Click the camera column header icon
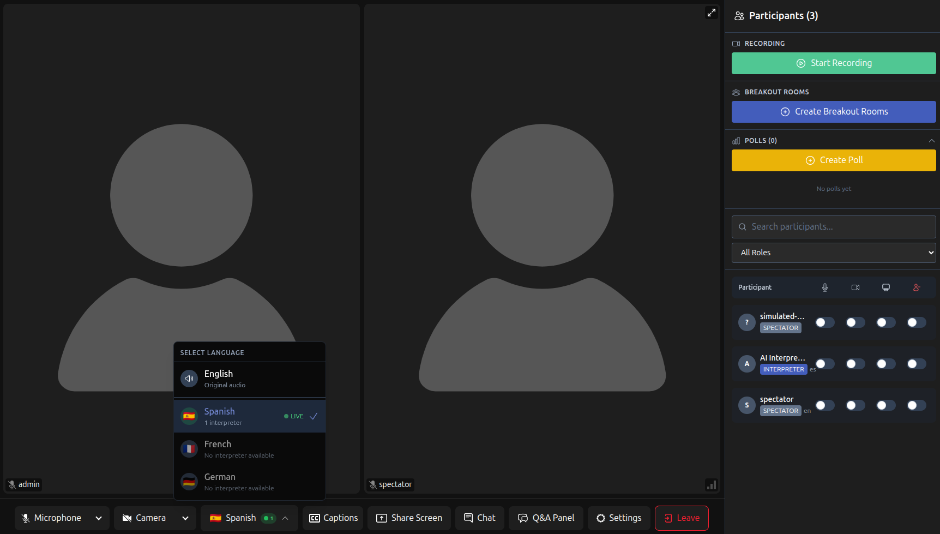 point(855,287)
